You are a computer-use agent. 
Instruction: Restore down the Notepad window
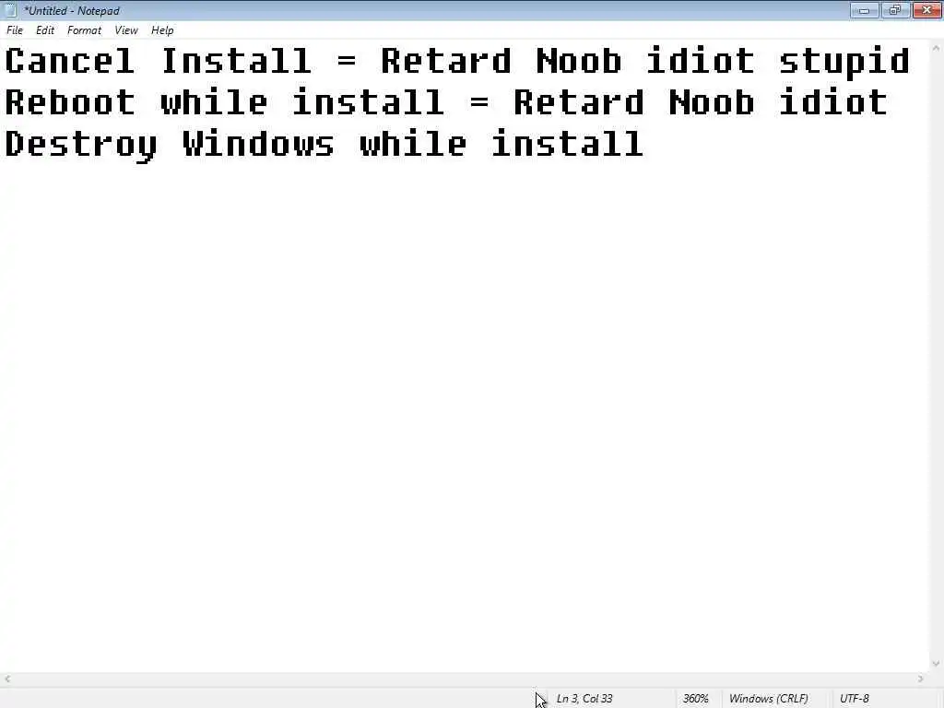pyautogui.click(x=895, y=10)
